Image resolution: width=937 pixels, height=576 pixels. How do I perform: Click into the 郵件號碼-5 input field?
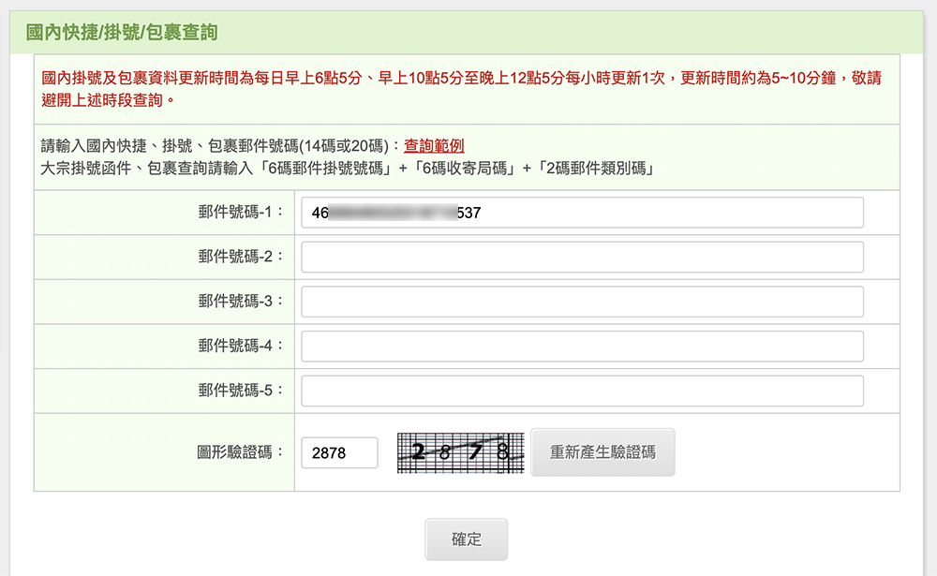tap(582, 391)
